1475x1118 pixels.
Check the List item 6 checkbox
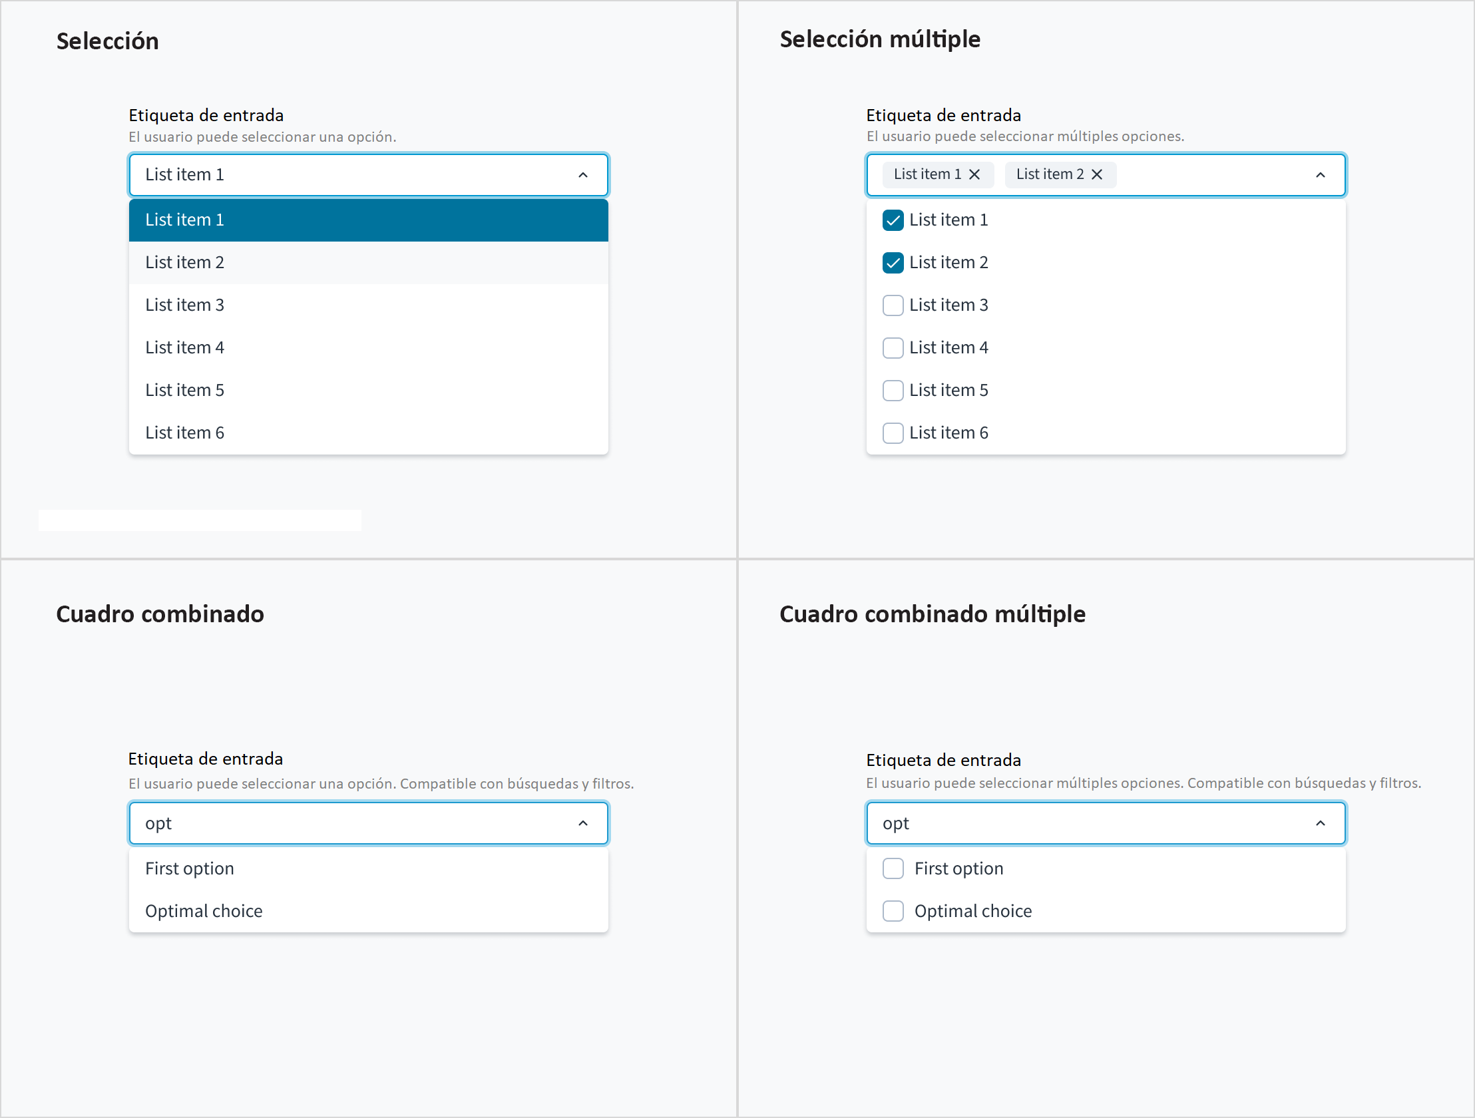click(893, 433)
